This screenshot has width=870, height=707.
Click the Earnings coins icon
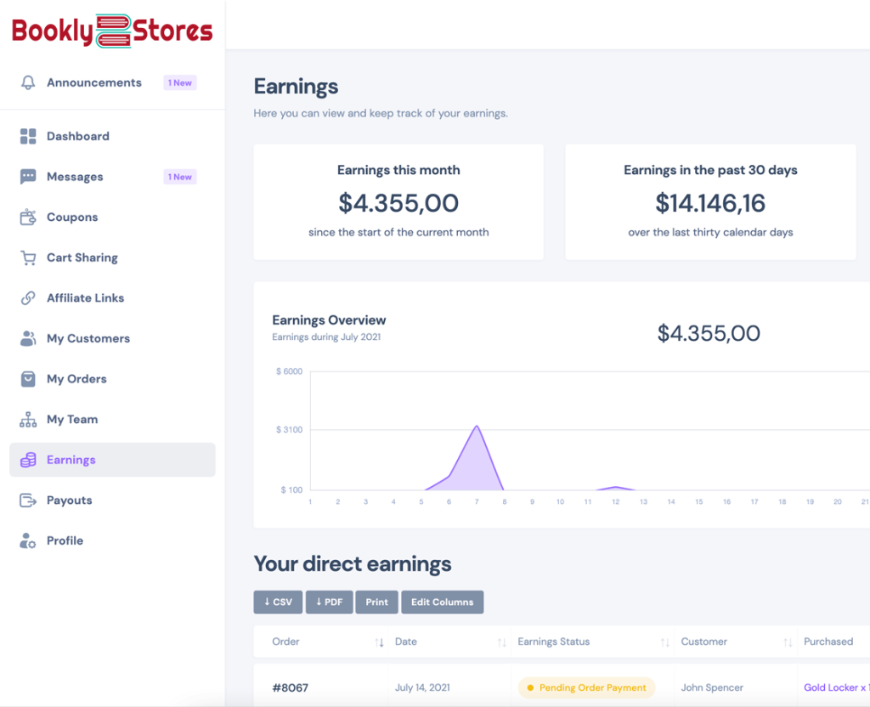(x=27, y=460)
